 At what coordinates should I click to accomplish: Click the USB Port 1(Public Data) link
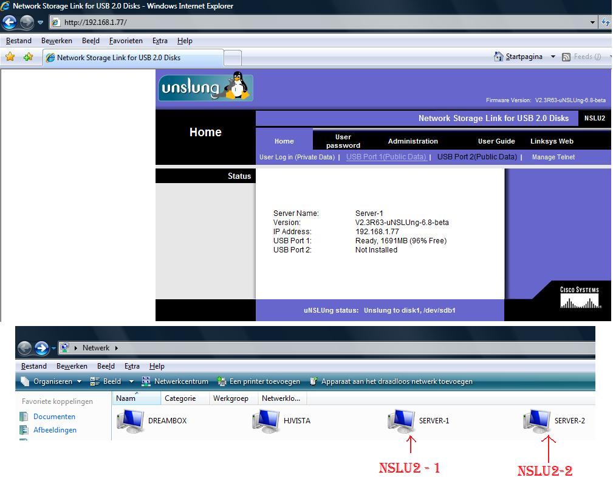[386, 157]
